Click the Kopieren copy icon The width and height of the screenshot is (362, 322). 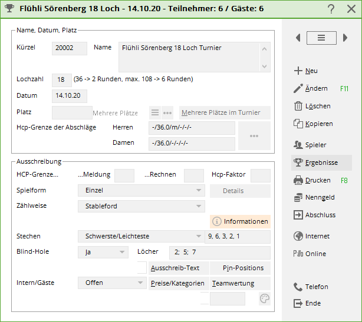[x=298, y=124]
